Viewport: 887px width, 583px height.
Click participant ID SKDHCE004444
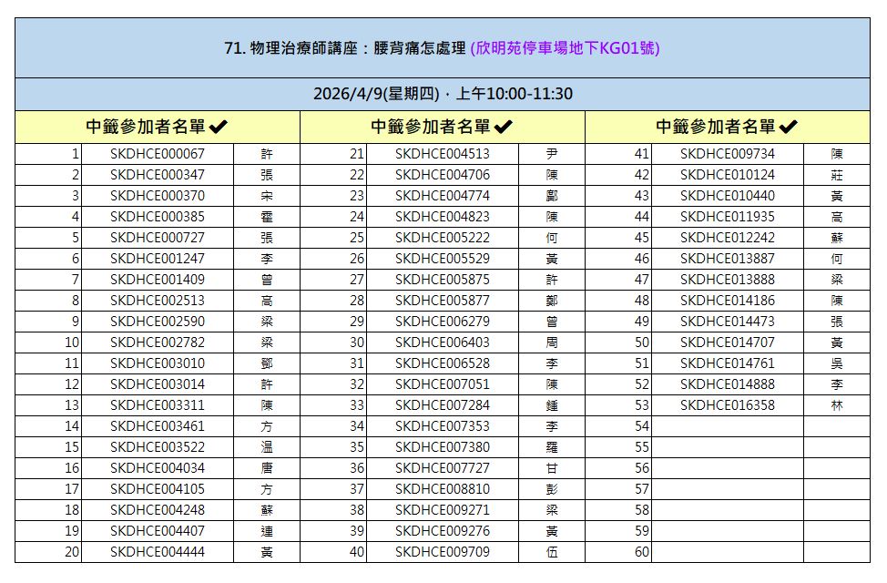(x=158, y=551)
